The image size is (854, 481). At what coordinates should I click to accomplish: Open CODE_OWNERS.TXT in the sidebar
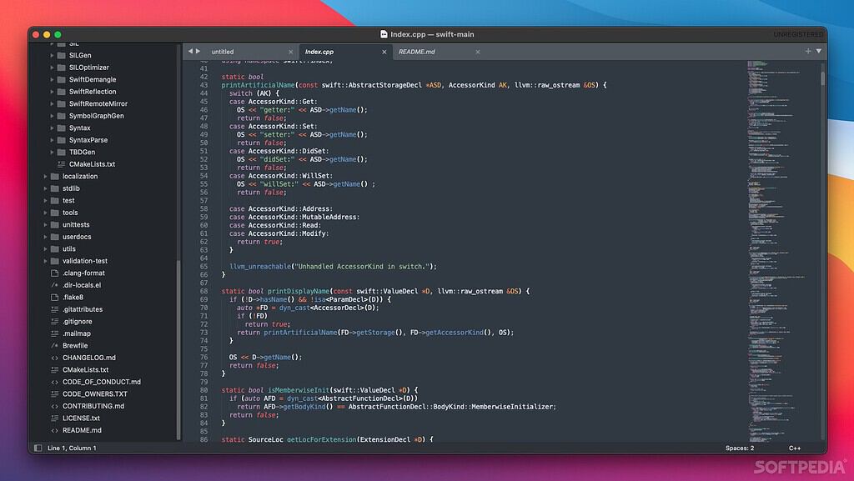point(95,394)
